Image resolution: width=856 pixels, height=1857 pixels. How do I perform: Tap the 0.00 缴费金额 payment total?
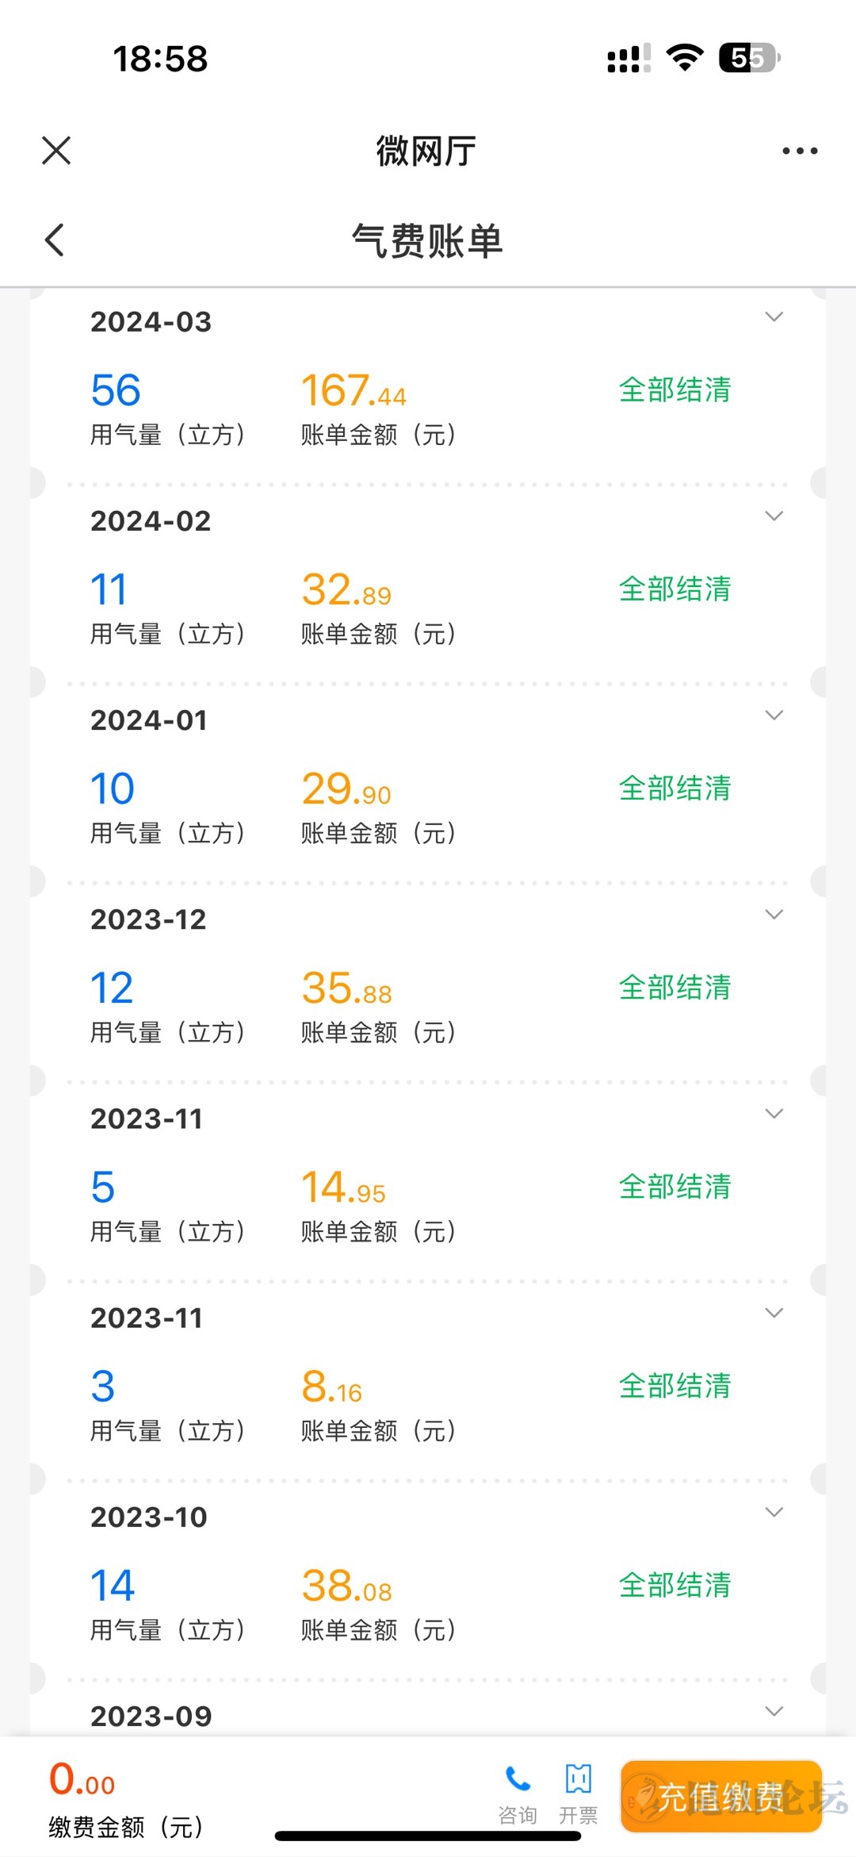pos(82,1779)
